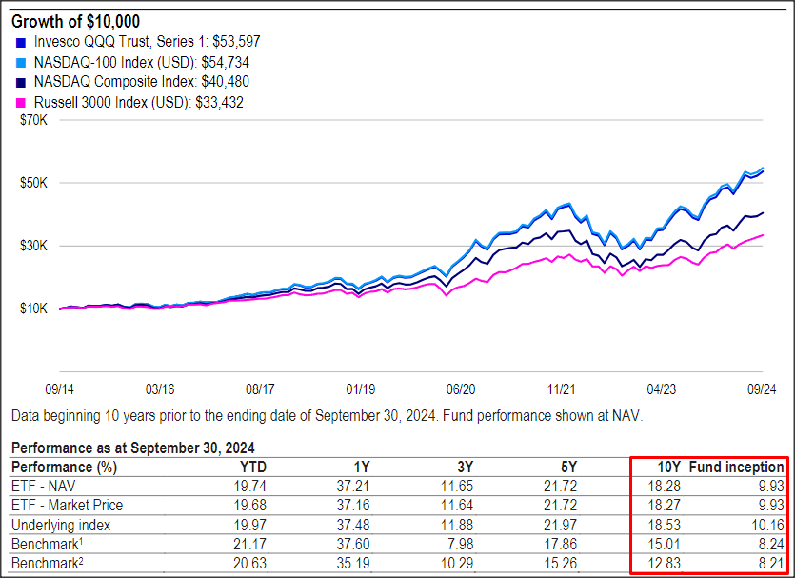Click ETF - Market Price YTD value 19.68
Viewport: 795px width, 578px height.
tap(250, 506)
